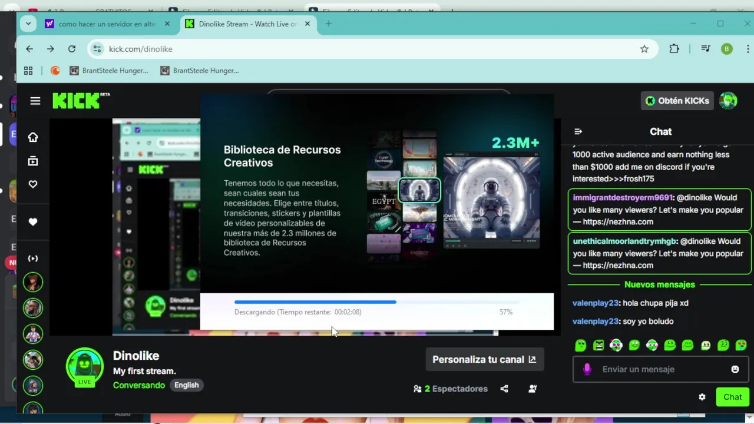Image resolution: width=754 pixels, height=424 pixels.
Task: Click the download progress bar in stream
Action: pyautogui.click(x=377, y=302)
